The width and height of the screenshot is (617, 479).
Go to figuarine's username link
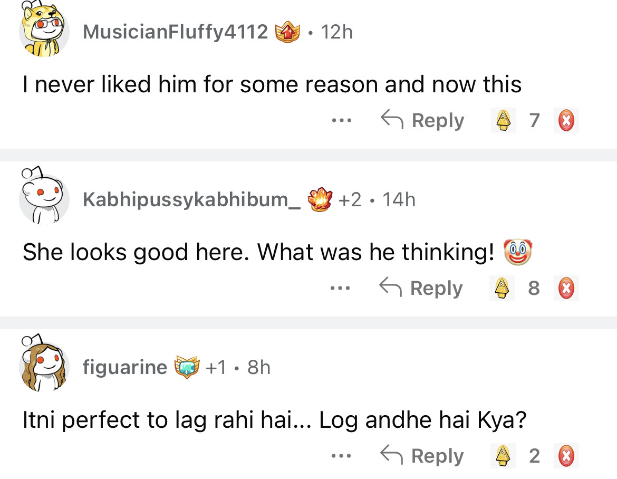tap(125, 367)
